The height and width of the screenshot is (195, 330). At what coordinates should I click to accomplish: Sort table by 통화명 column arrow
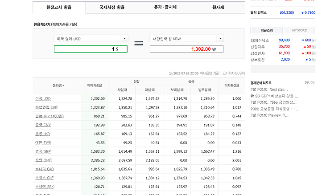(63, 85)
